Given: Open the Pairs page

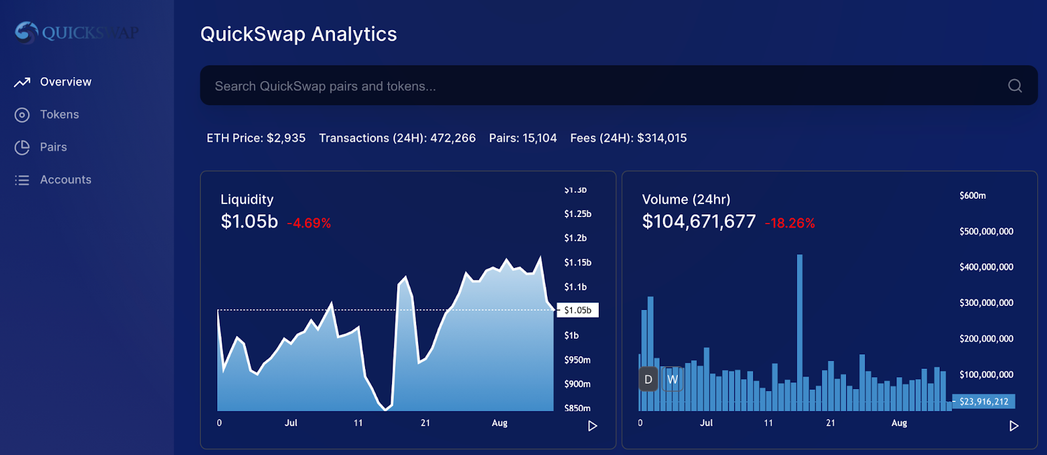Looking at the screenshot, I should [41, 147].
